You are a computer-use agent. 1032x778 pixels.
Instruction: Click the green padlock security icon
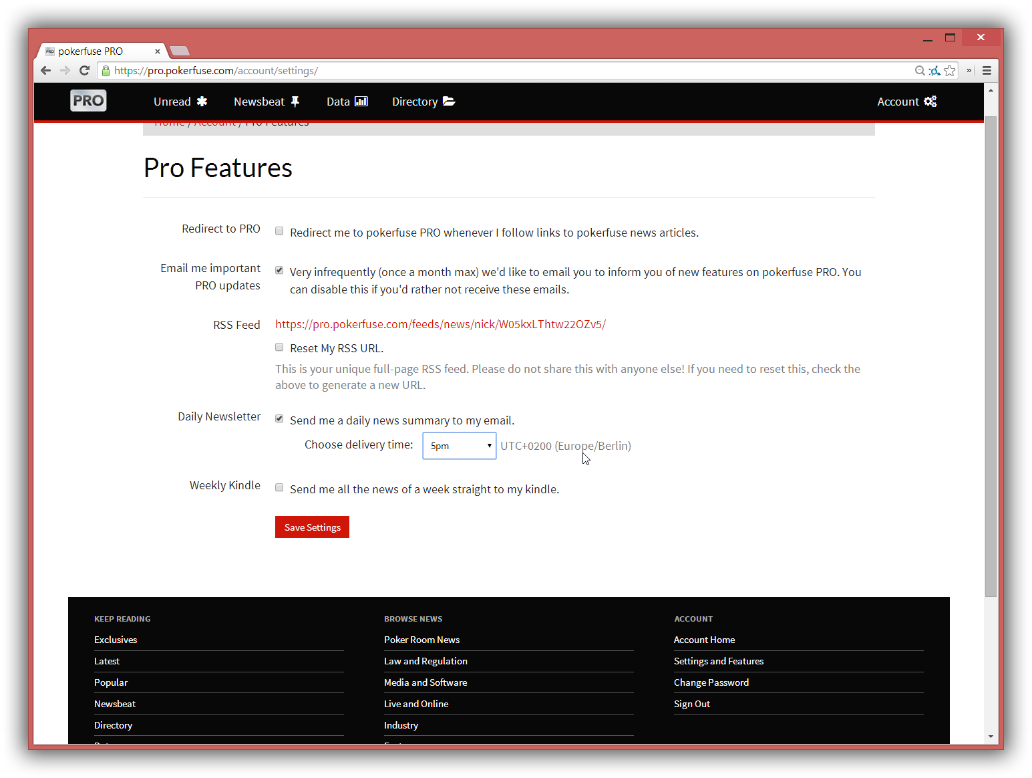106,71
